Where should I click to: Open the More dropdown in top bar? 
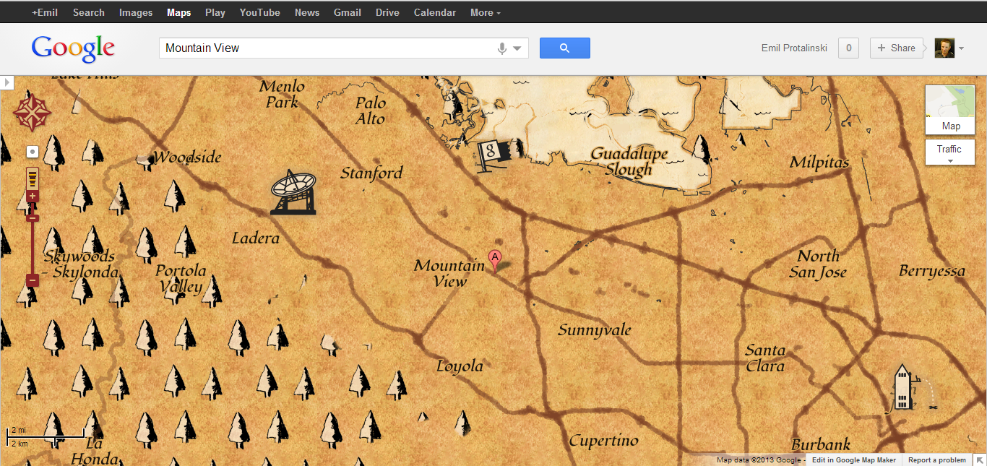click(x=485, y=12)
